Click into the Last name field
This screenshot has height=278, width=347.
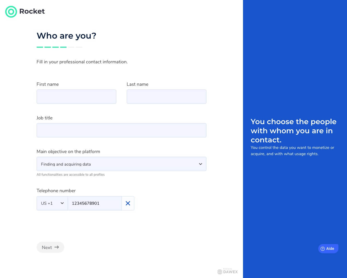tap(166, 97)
